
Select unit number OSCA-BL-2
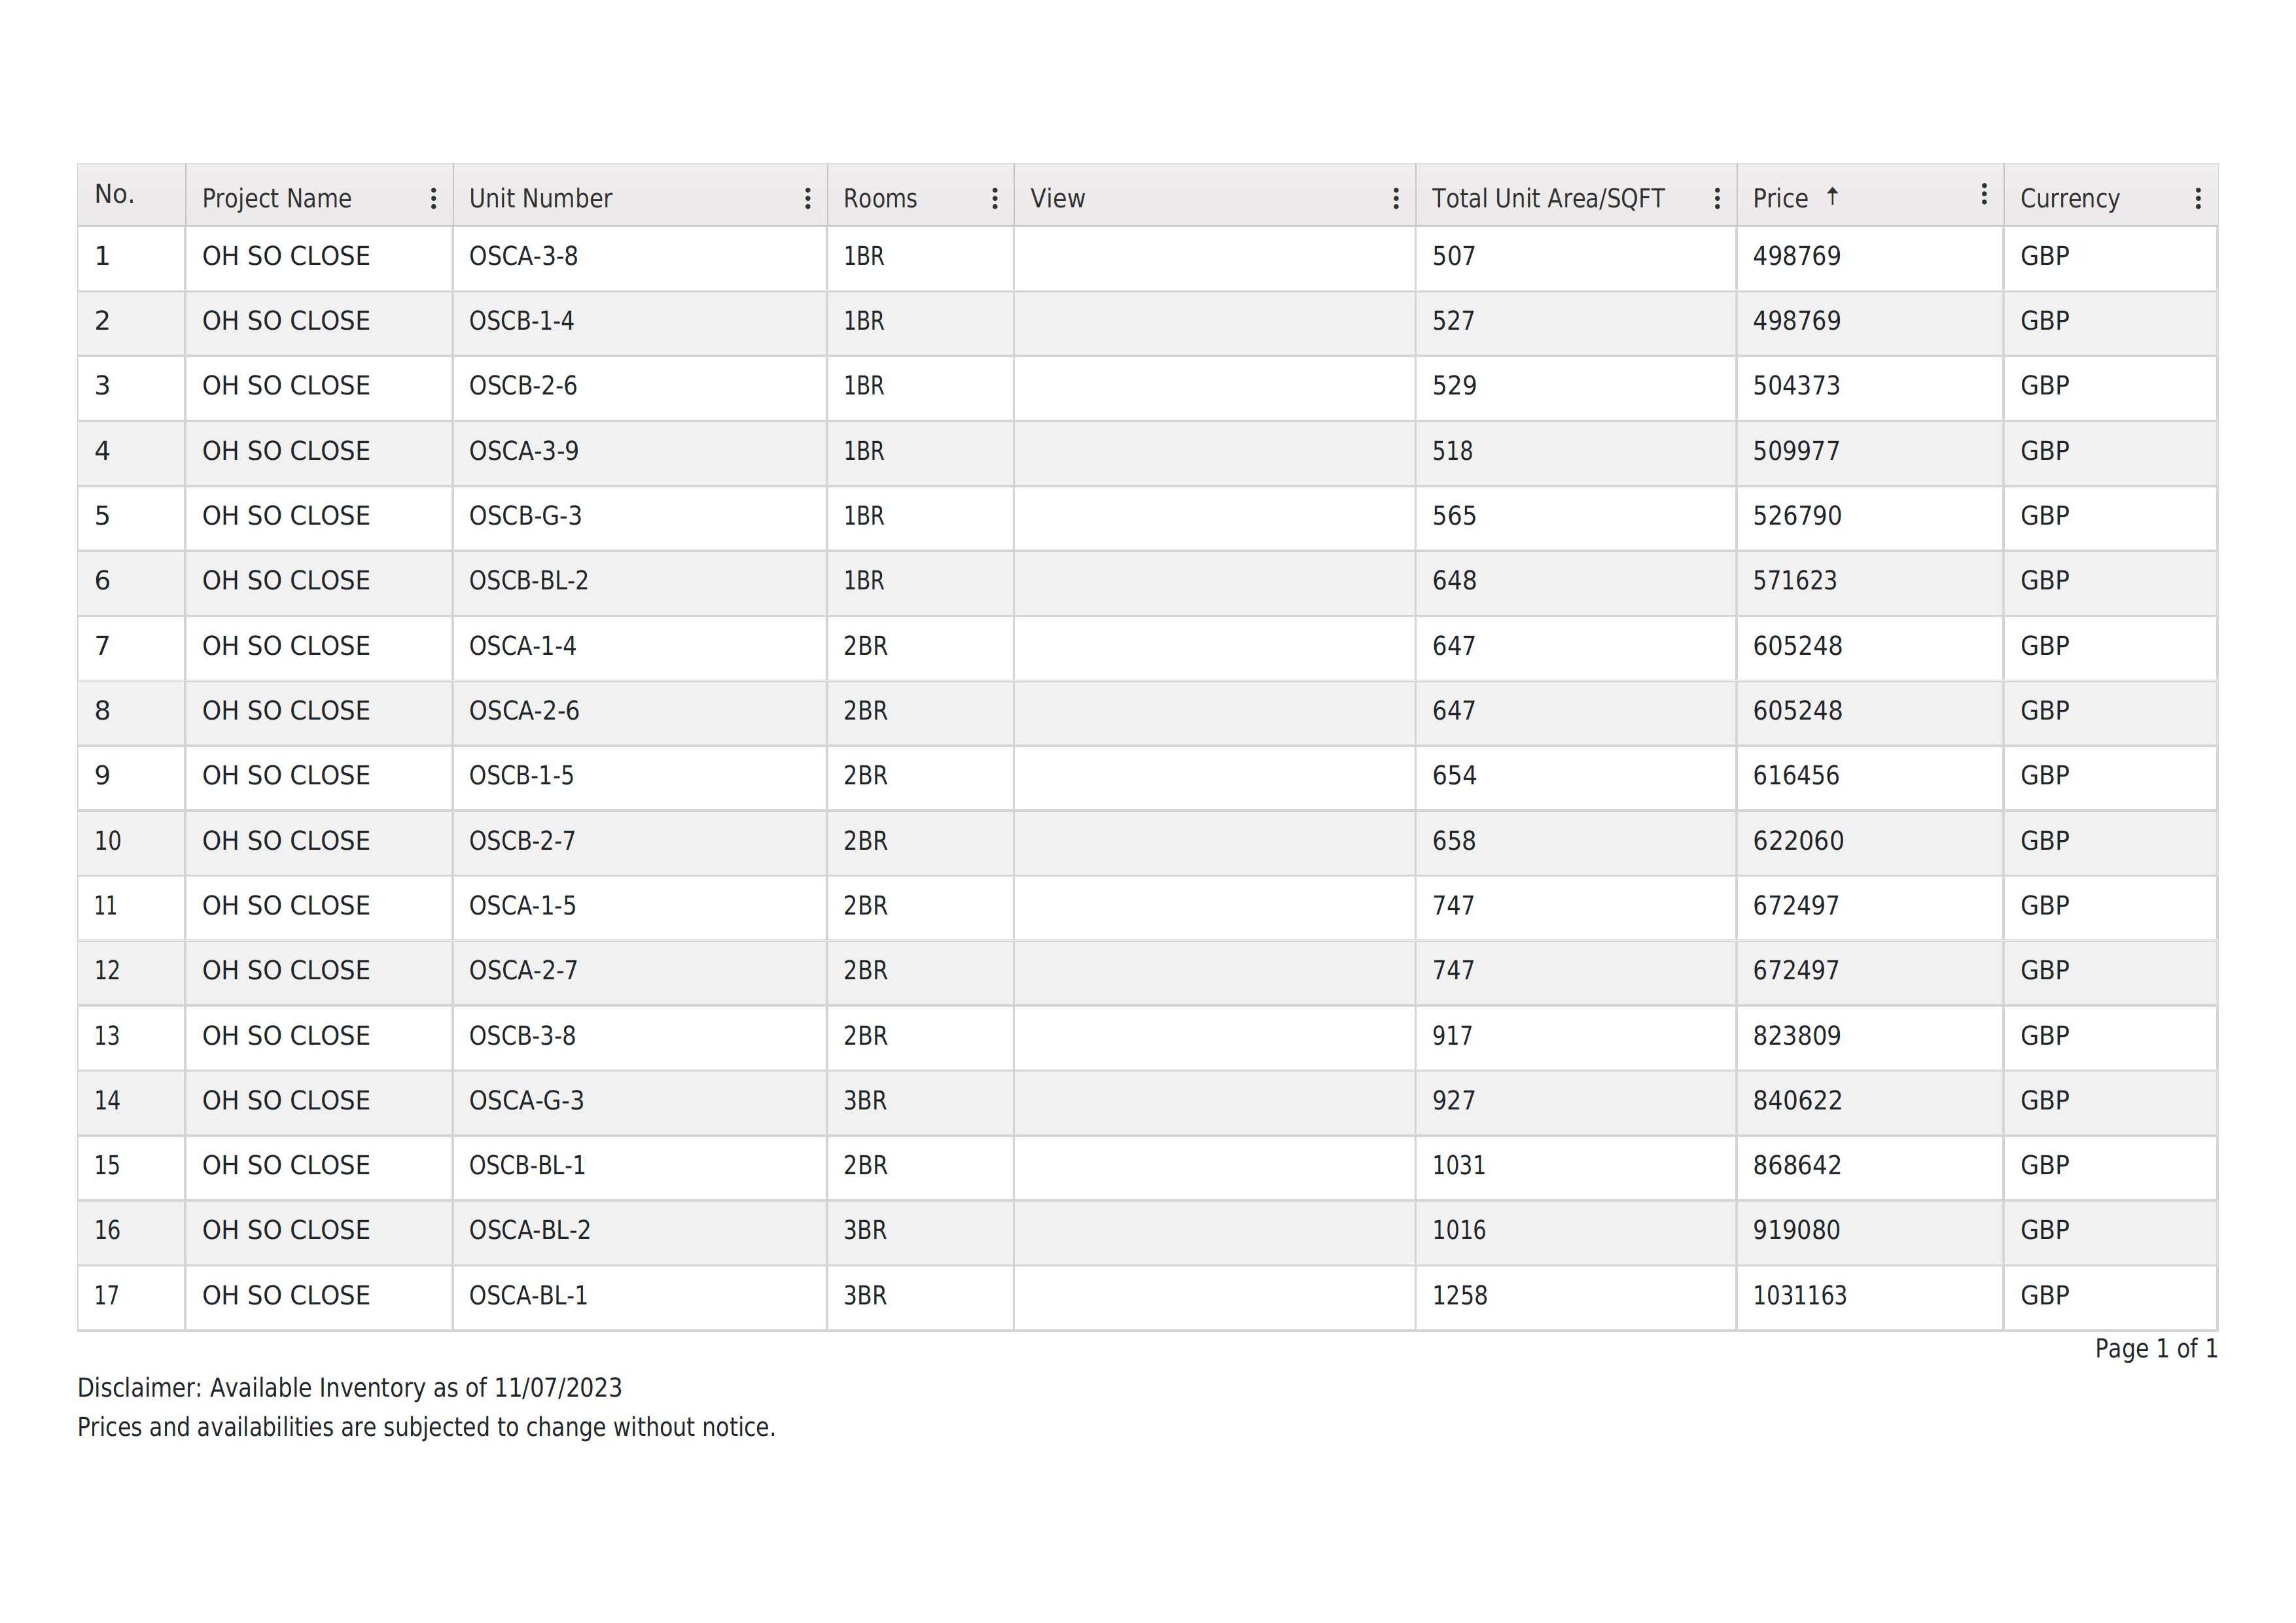click(529, 1231)
